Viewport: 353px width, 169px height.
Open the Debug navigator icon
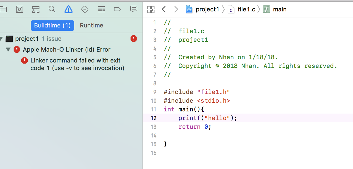pyautogui.click(x=101, y=10)
